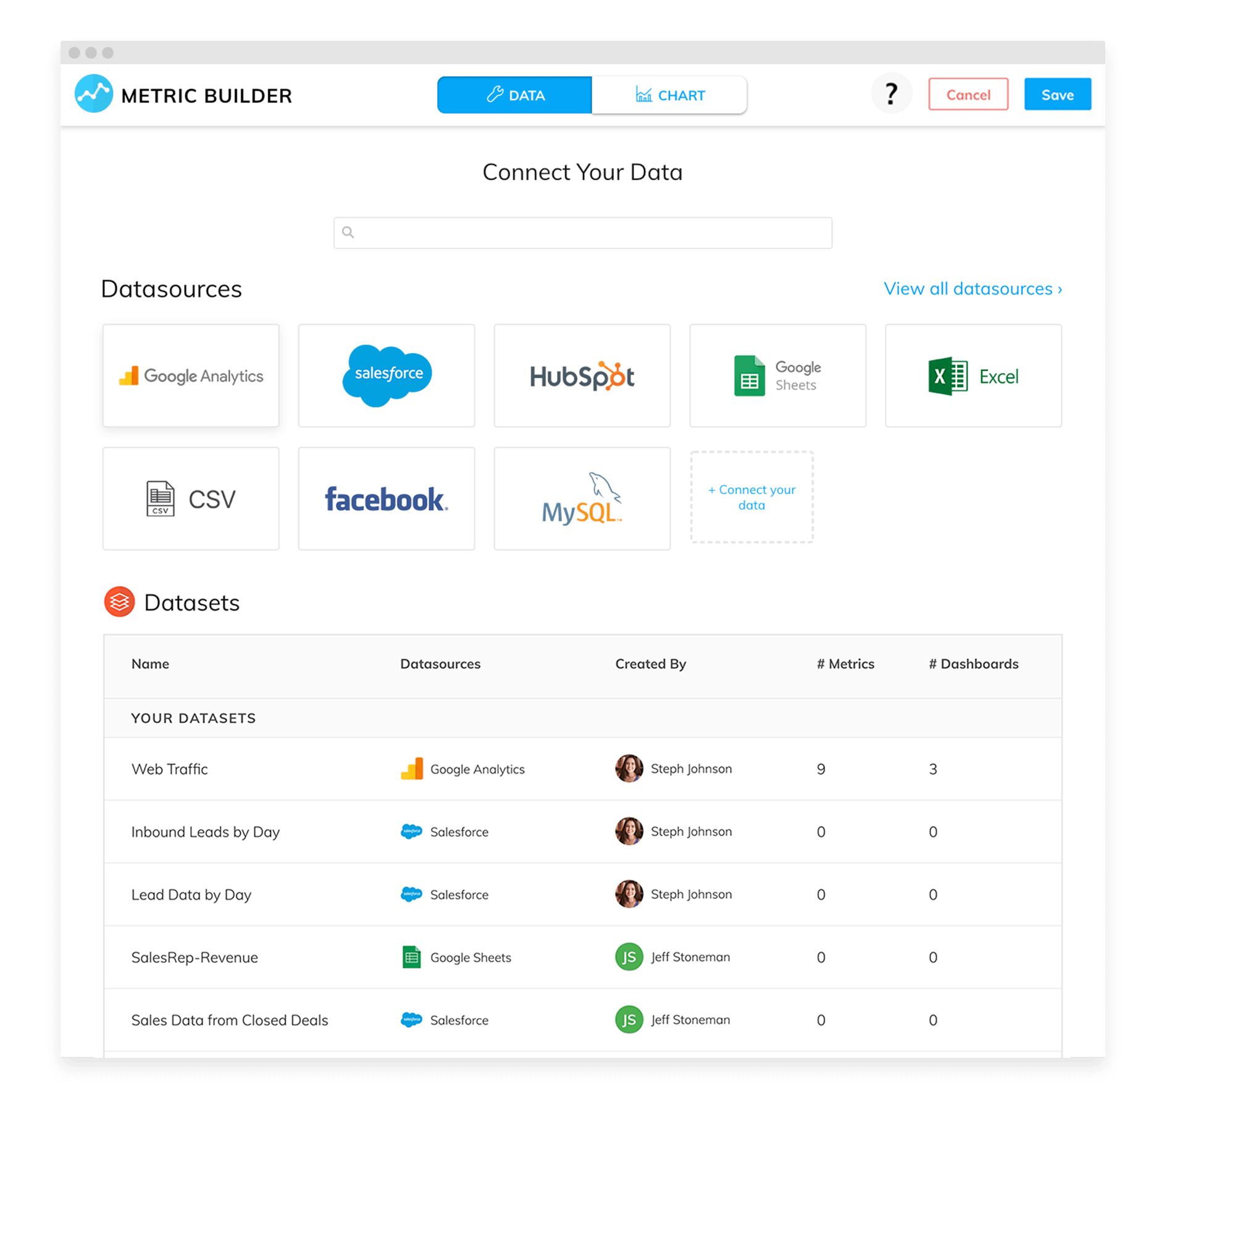Image resolution: width=1235 pixels, height=1235 pixels.
Task: Open the Facebook datasource
Action: 386,498
